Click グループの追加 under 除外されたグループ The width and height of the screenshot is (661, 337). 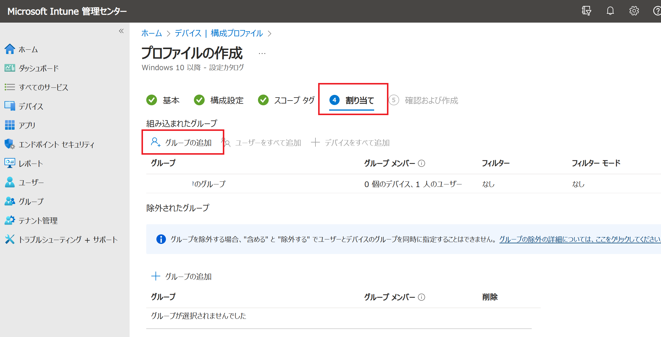[188, 277]
